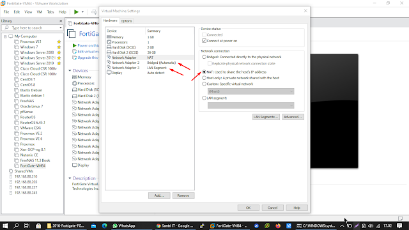Click the Cancel button

tap(273, 208)
